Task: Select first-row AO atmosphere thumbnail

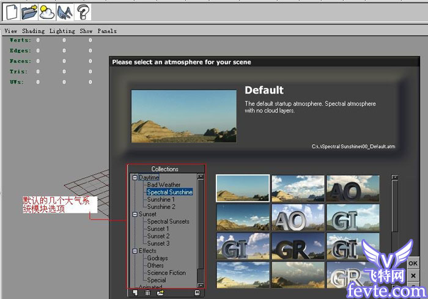Action: click(353, 188)
